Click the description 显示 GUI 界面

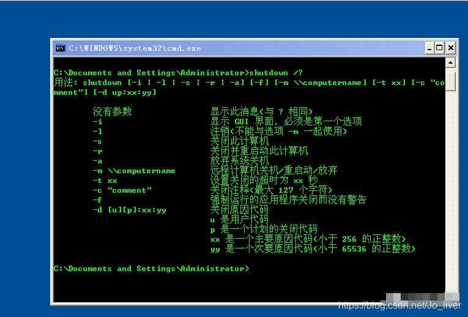click(x=286, y=121)
